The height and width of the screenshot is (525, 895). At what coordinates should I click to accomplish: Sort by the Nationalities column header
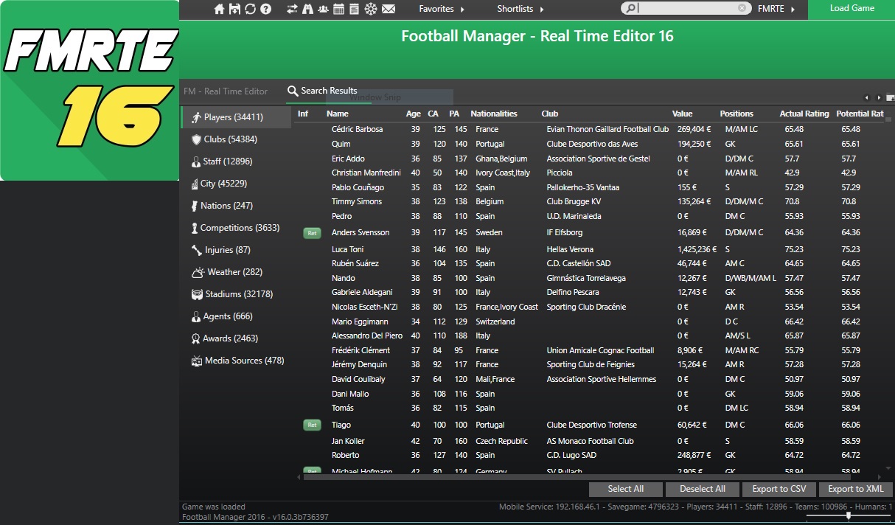pos(494,114)
